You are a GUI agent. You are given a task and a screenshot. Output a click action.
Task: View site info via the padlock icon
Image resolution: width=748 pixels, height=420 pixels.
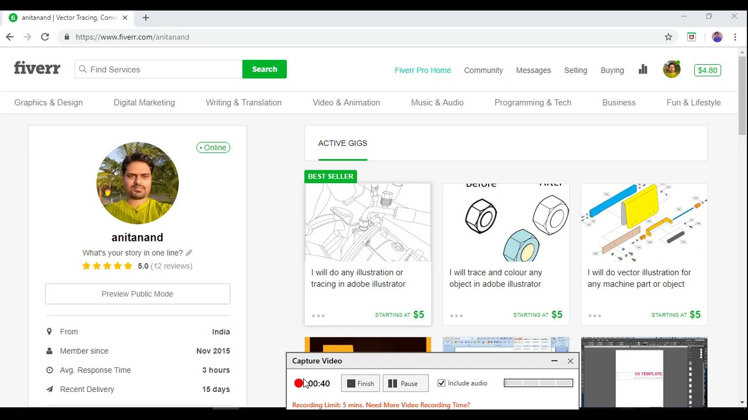67,37
